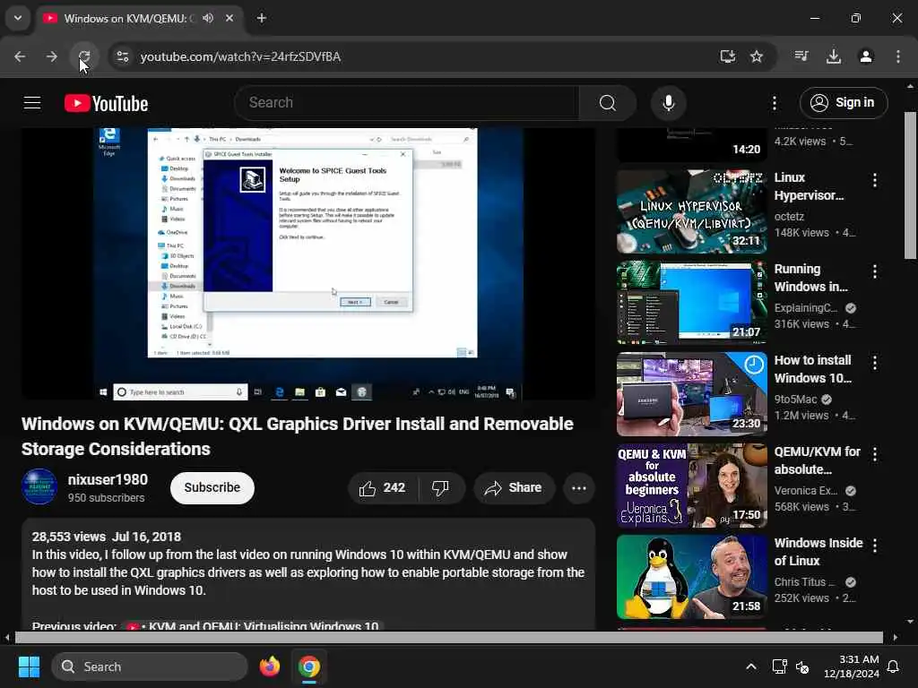Go to YouTube home via logo
The image size is (918, 688).
click(x=106, y=104)
